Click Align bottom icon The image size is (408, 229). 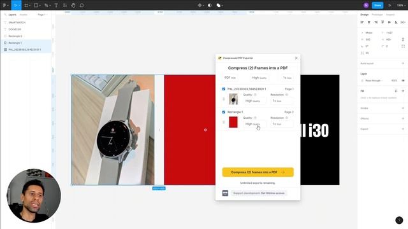tap(396, 22)
